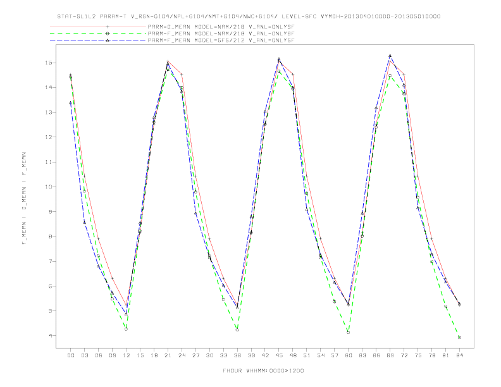Screen dimensions: 501x387
Task: Click x-axis tick label 72
Action: click(x=404, y=355)
